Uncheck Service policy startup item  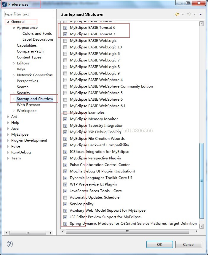(x=65, y=204)
